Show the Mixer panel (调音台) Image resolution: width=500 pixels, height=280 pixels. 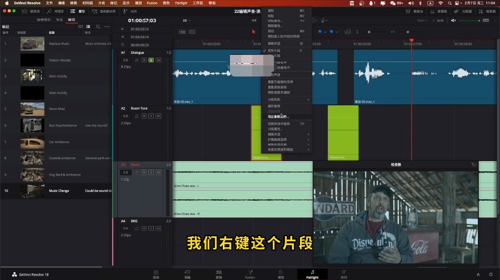[x=414, y=11]
